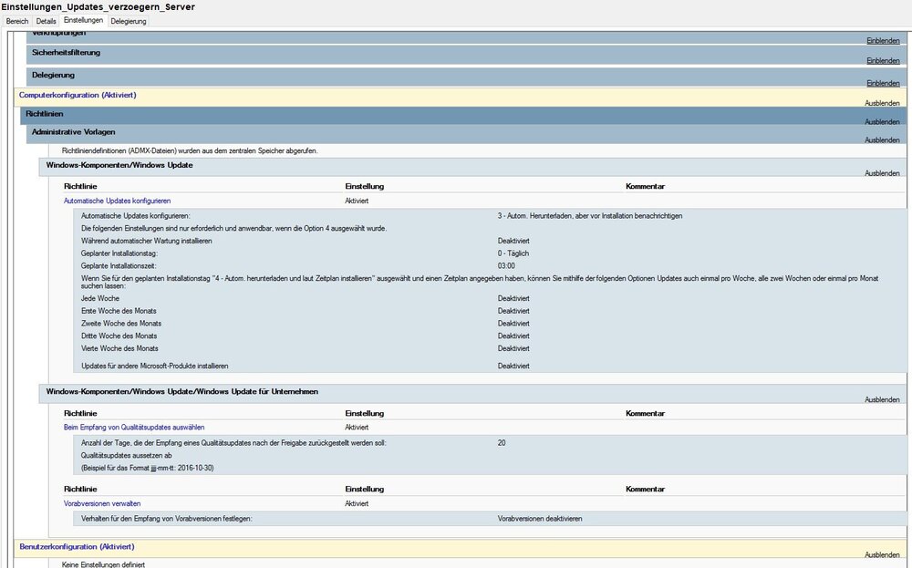Hide the Richtlinien section via Ausblenden
Screen dimensions: 912x568
click(x=882, y=122)
